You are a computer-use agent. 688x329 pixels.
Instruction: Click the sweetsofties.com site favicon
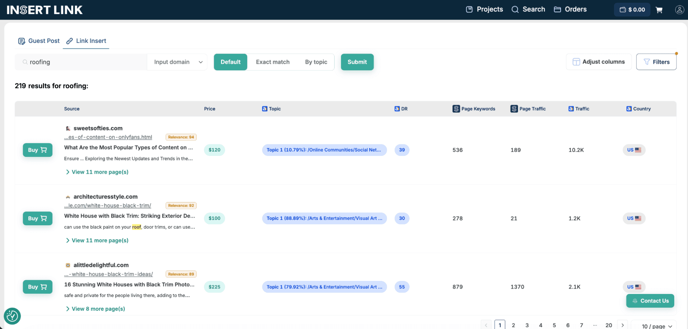click(68, 128)
